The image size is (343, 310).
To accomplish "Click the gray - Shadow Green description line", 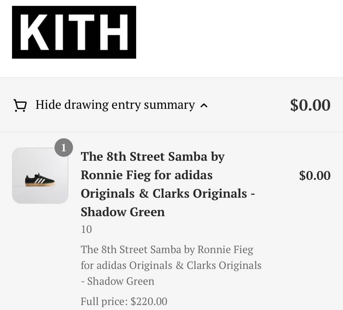I will click(117, 281).
